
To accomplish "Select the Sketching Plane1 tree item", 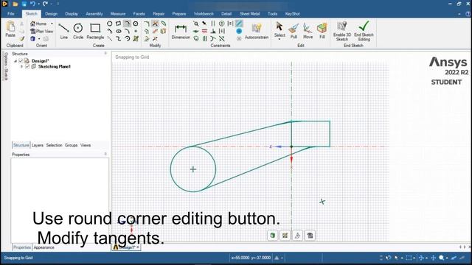I will tap(54, 67).
